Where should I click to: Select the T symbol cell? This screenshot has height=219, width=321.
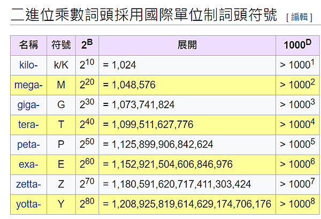(x=61, y=125)
